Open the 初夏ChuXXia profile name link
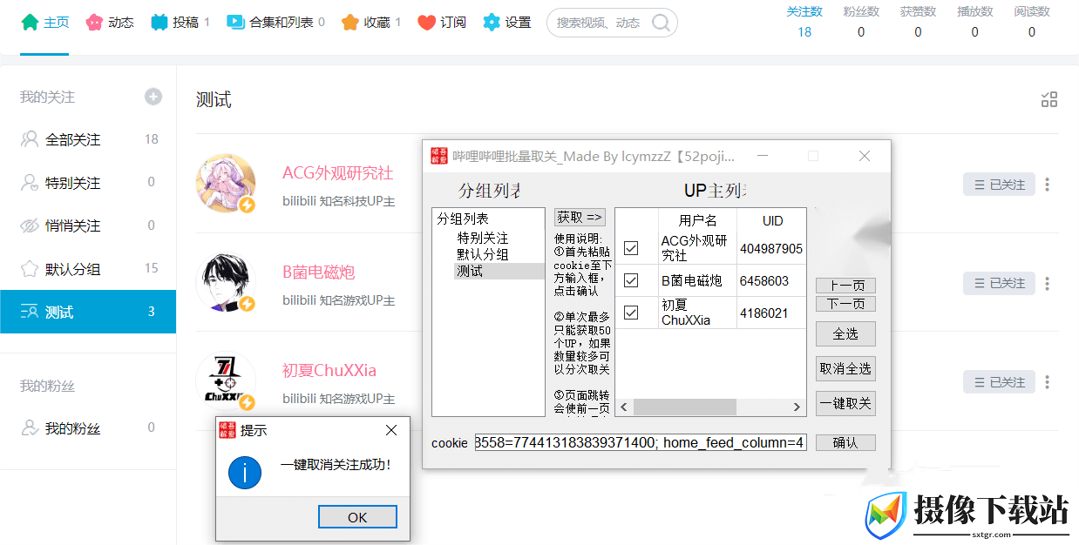 (x=329, y=371)
